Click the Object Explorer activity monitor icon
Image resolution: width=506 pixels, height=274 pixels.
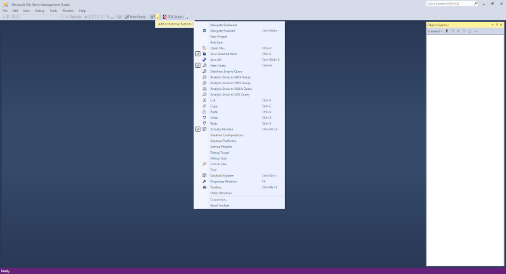[x=476, y=31]
